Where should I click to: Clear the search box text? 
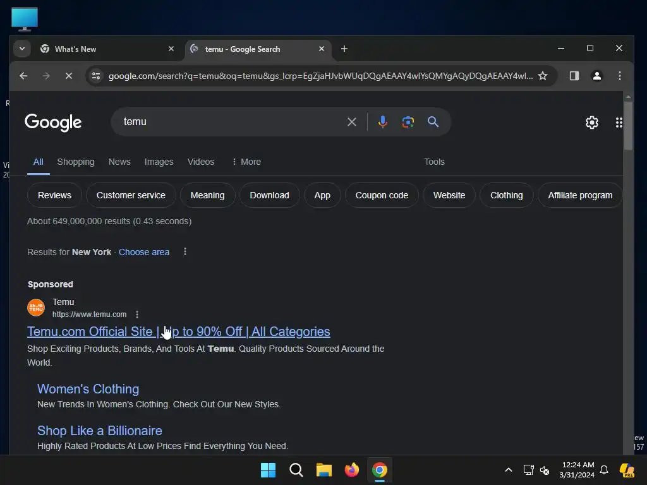pyautogui.click(x=351, y=122)
